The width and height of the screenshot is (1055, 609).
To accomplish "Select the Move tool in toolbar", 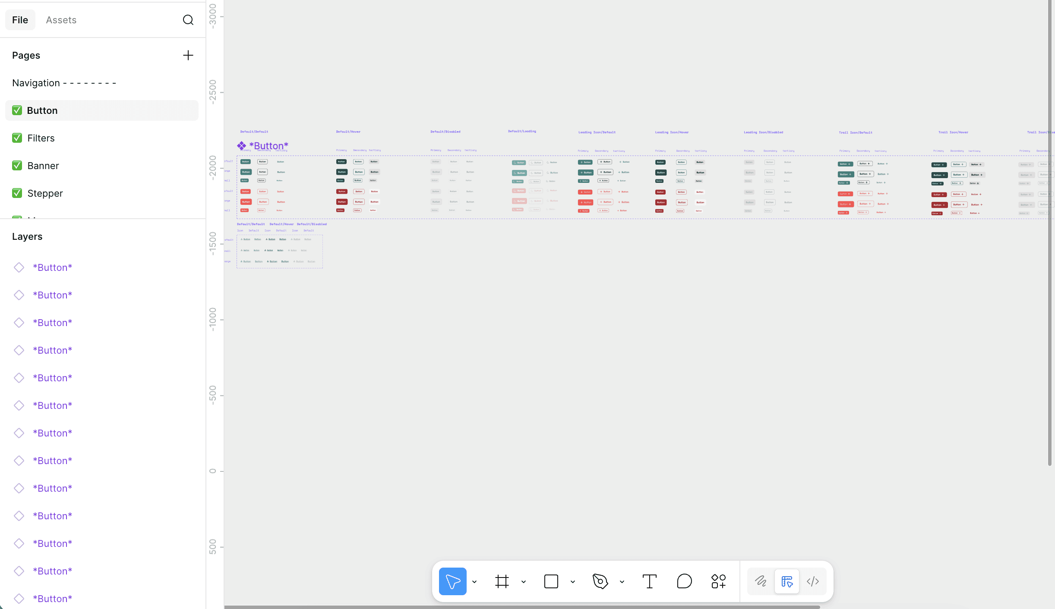I will point(452,581).
